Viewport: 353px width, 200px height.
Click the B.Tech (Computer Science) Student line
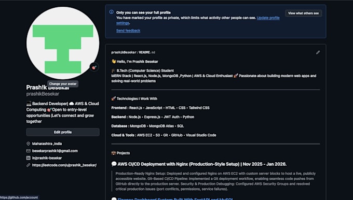click(x=143, y=70)
